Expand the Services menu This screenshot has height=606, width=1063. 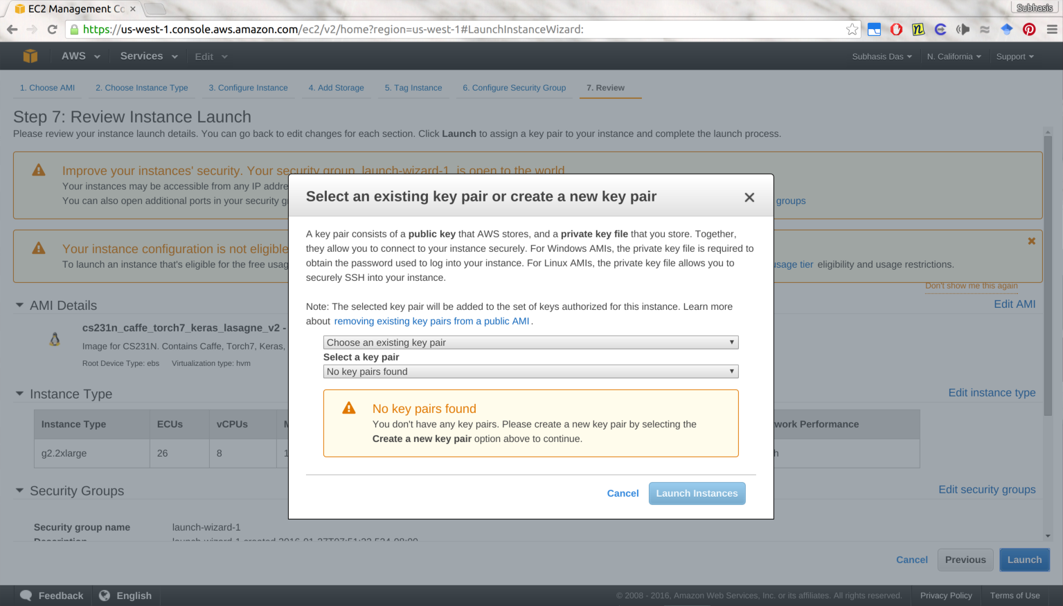148,56
